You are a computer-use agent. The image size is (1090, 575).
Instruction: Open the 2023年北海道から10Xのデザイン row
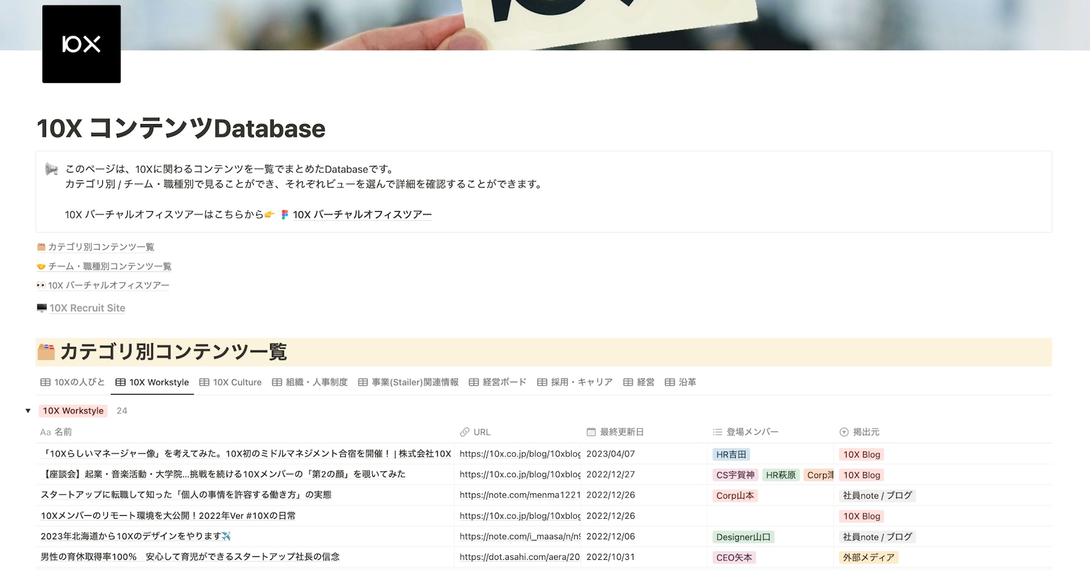tap(136, 536)
